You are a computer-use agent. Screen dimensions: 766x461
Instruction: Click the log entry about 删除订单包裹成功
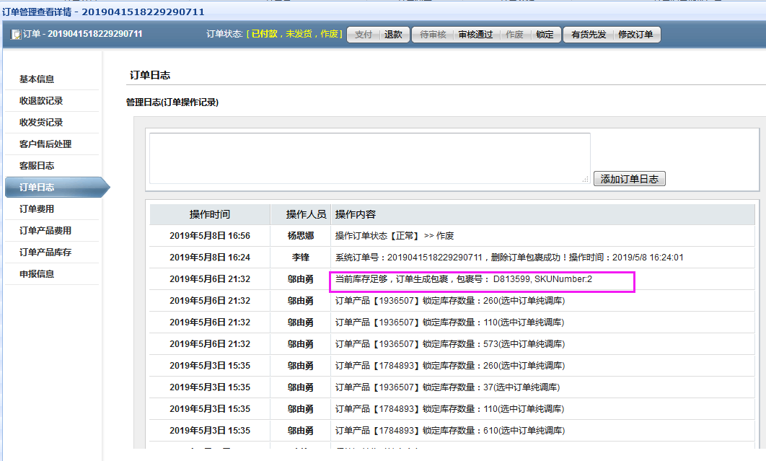[509, 258]
